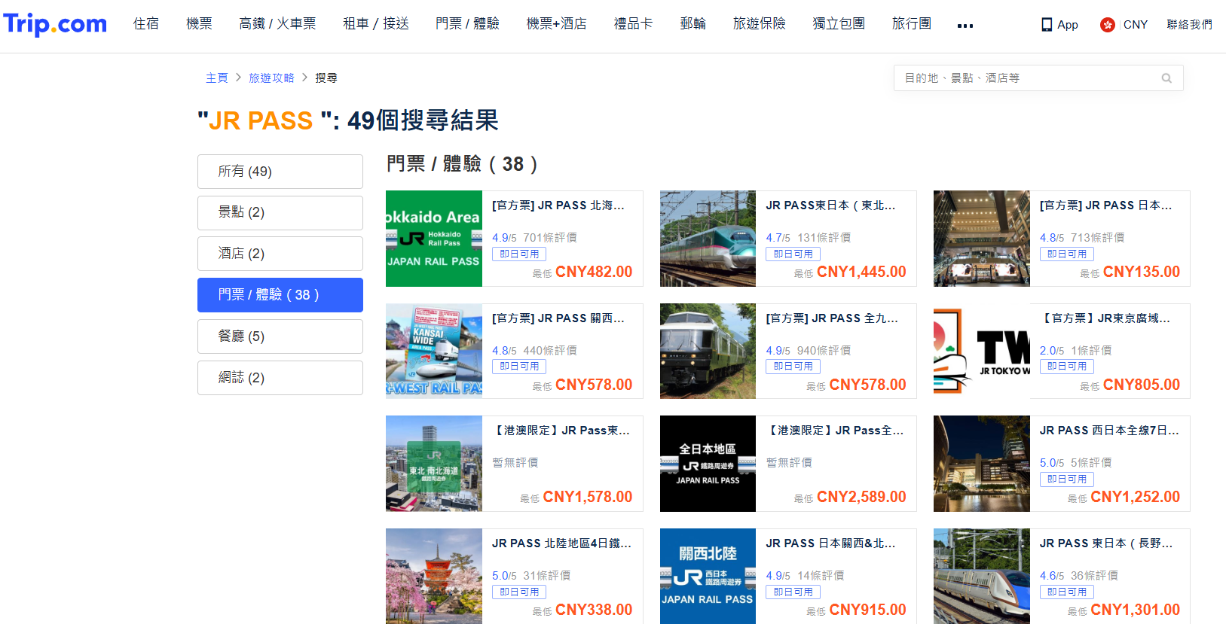Viewport: 1226px width, 624px height.
Task: Open the JR Tokyo Wide pass thumbnail
Action: (x=981, y=351)
